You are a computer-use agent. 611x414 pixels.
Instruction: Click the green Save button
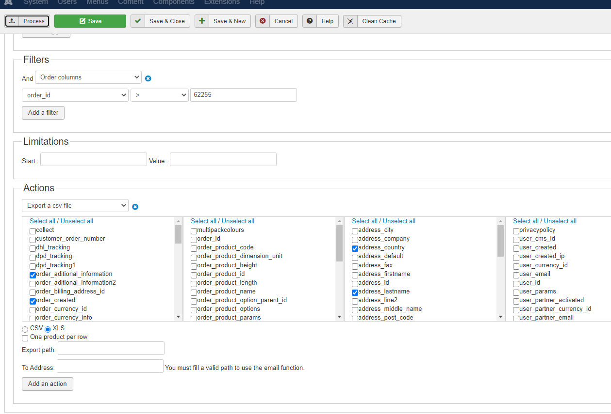[90, 21]
